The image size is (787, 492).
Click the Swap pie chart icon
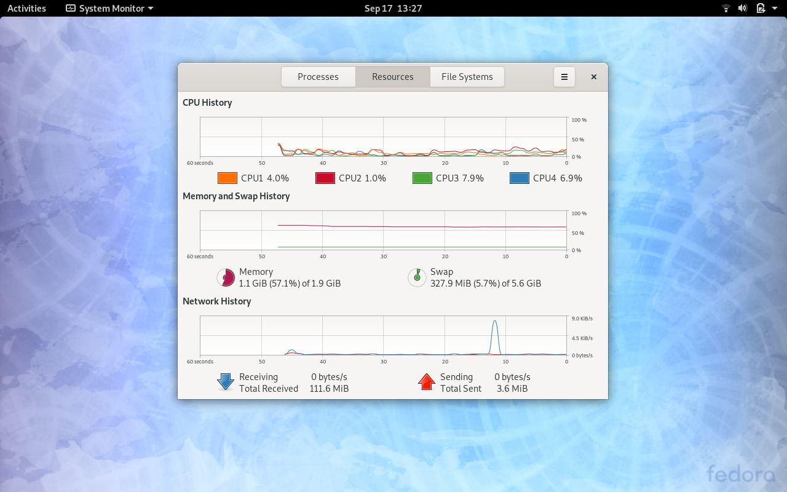point(417,278)
